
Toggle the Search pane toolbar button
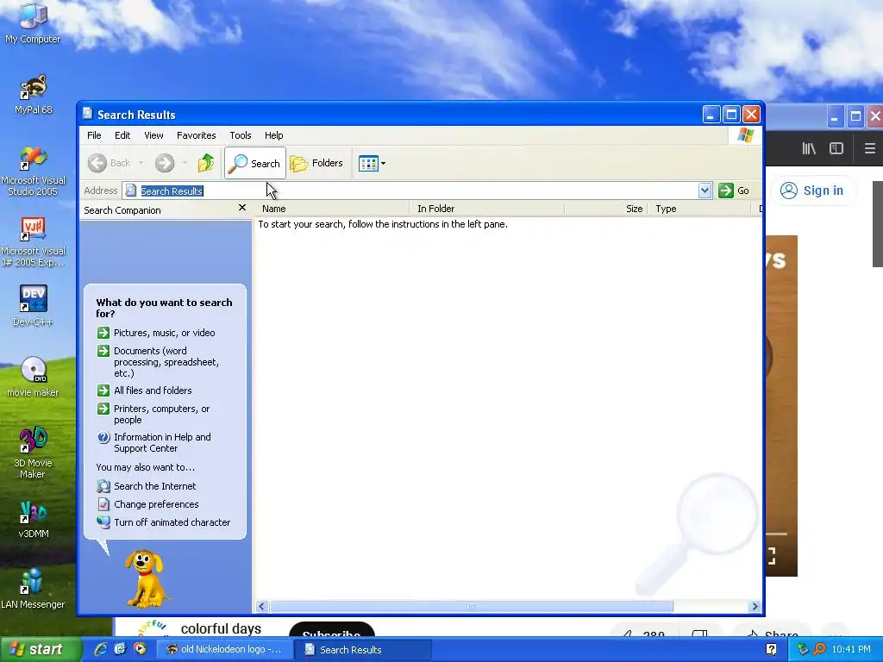[255, 163]
